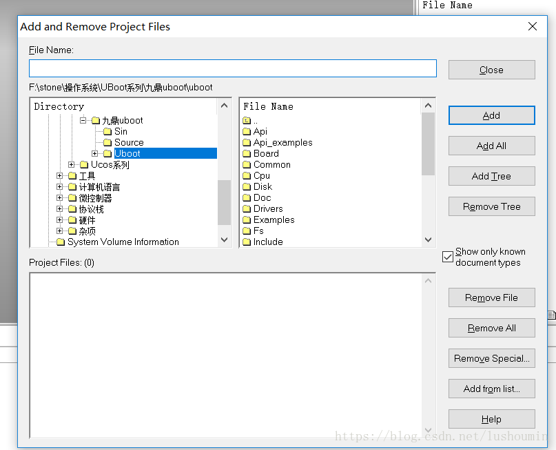556x450 pixels.
Task: Click Directory tree scroll-up arrow
Action: [224, 106]
